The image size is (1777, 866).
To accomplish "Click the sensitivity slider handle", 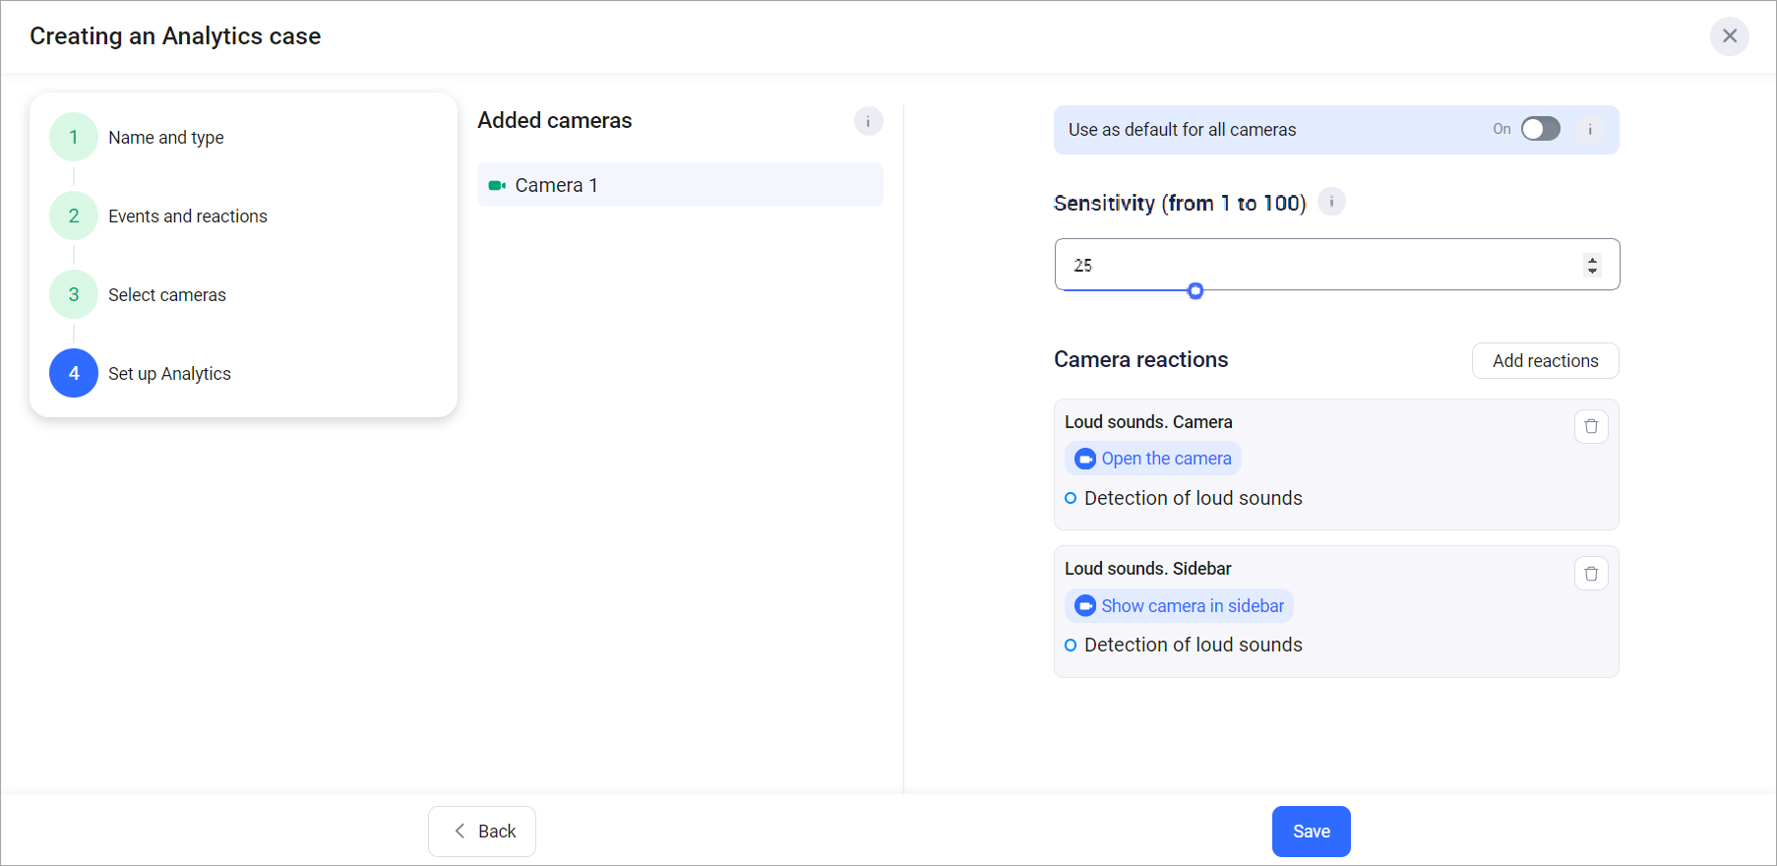I will click(x=1195, y=290).
